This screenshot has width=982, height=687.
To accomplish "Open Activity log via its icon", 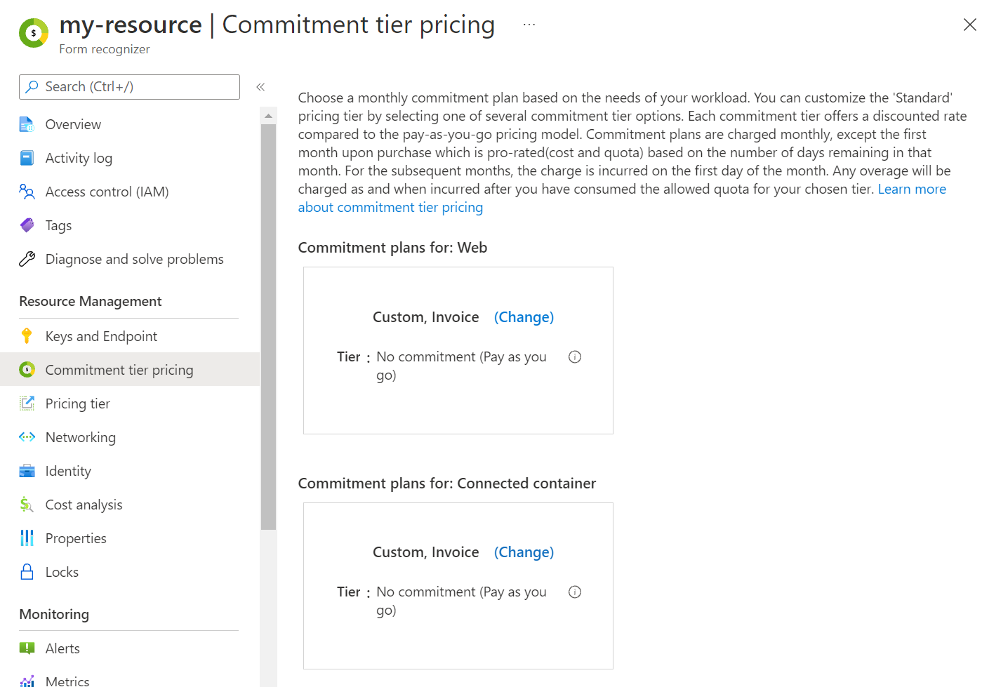I will (27, 158).
